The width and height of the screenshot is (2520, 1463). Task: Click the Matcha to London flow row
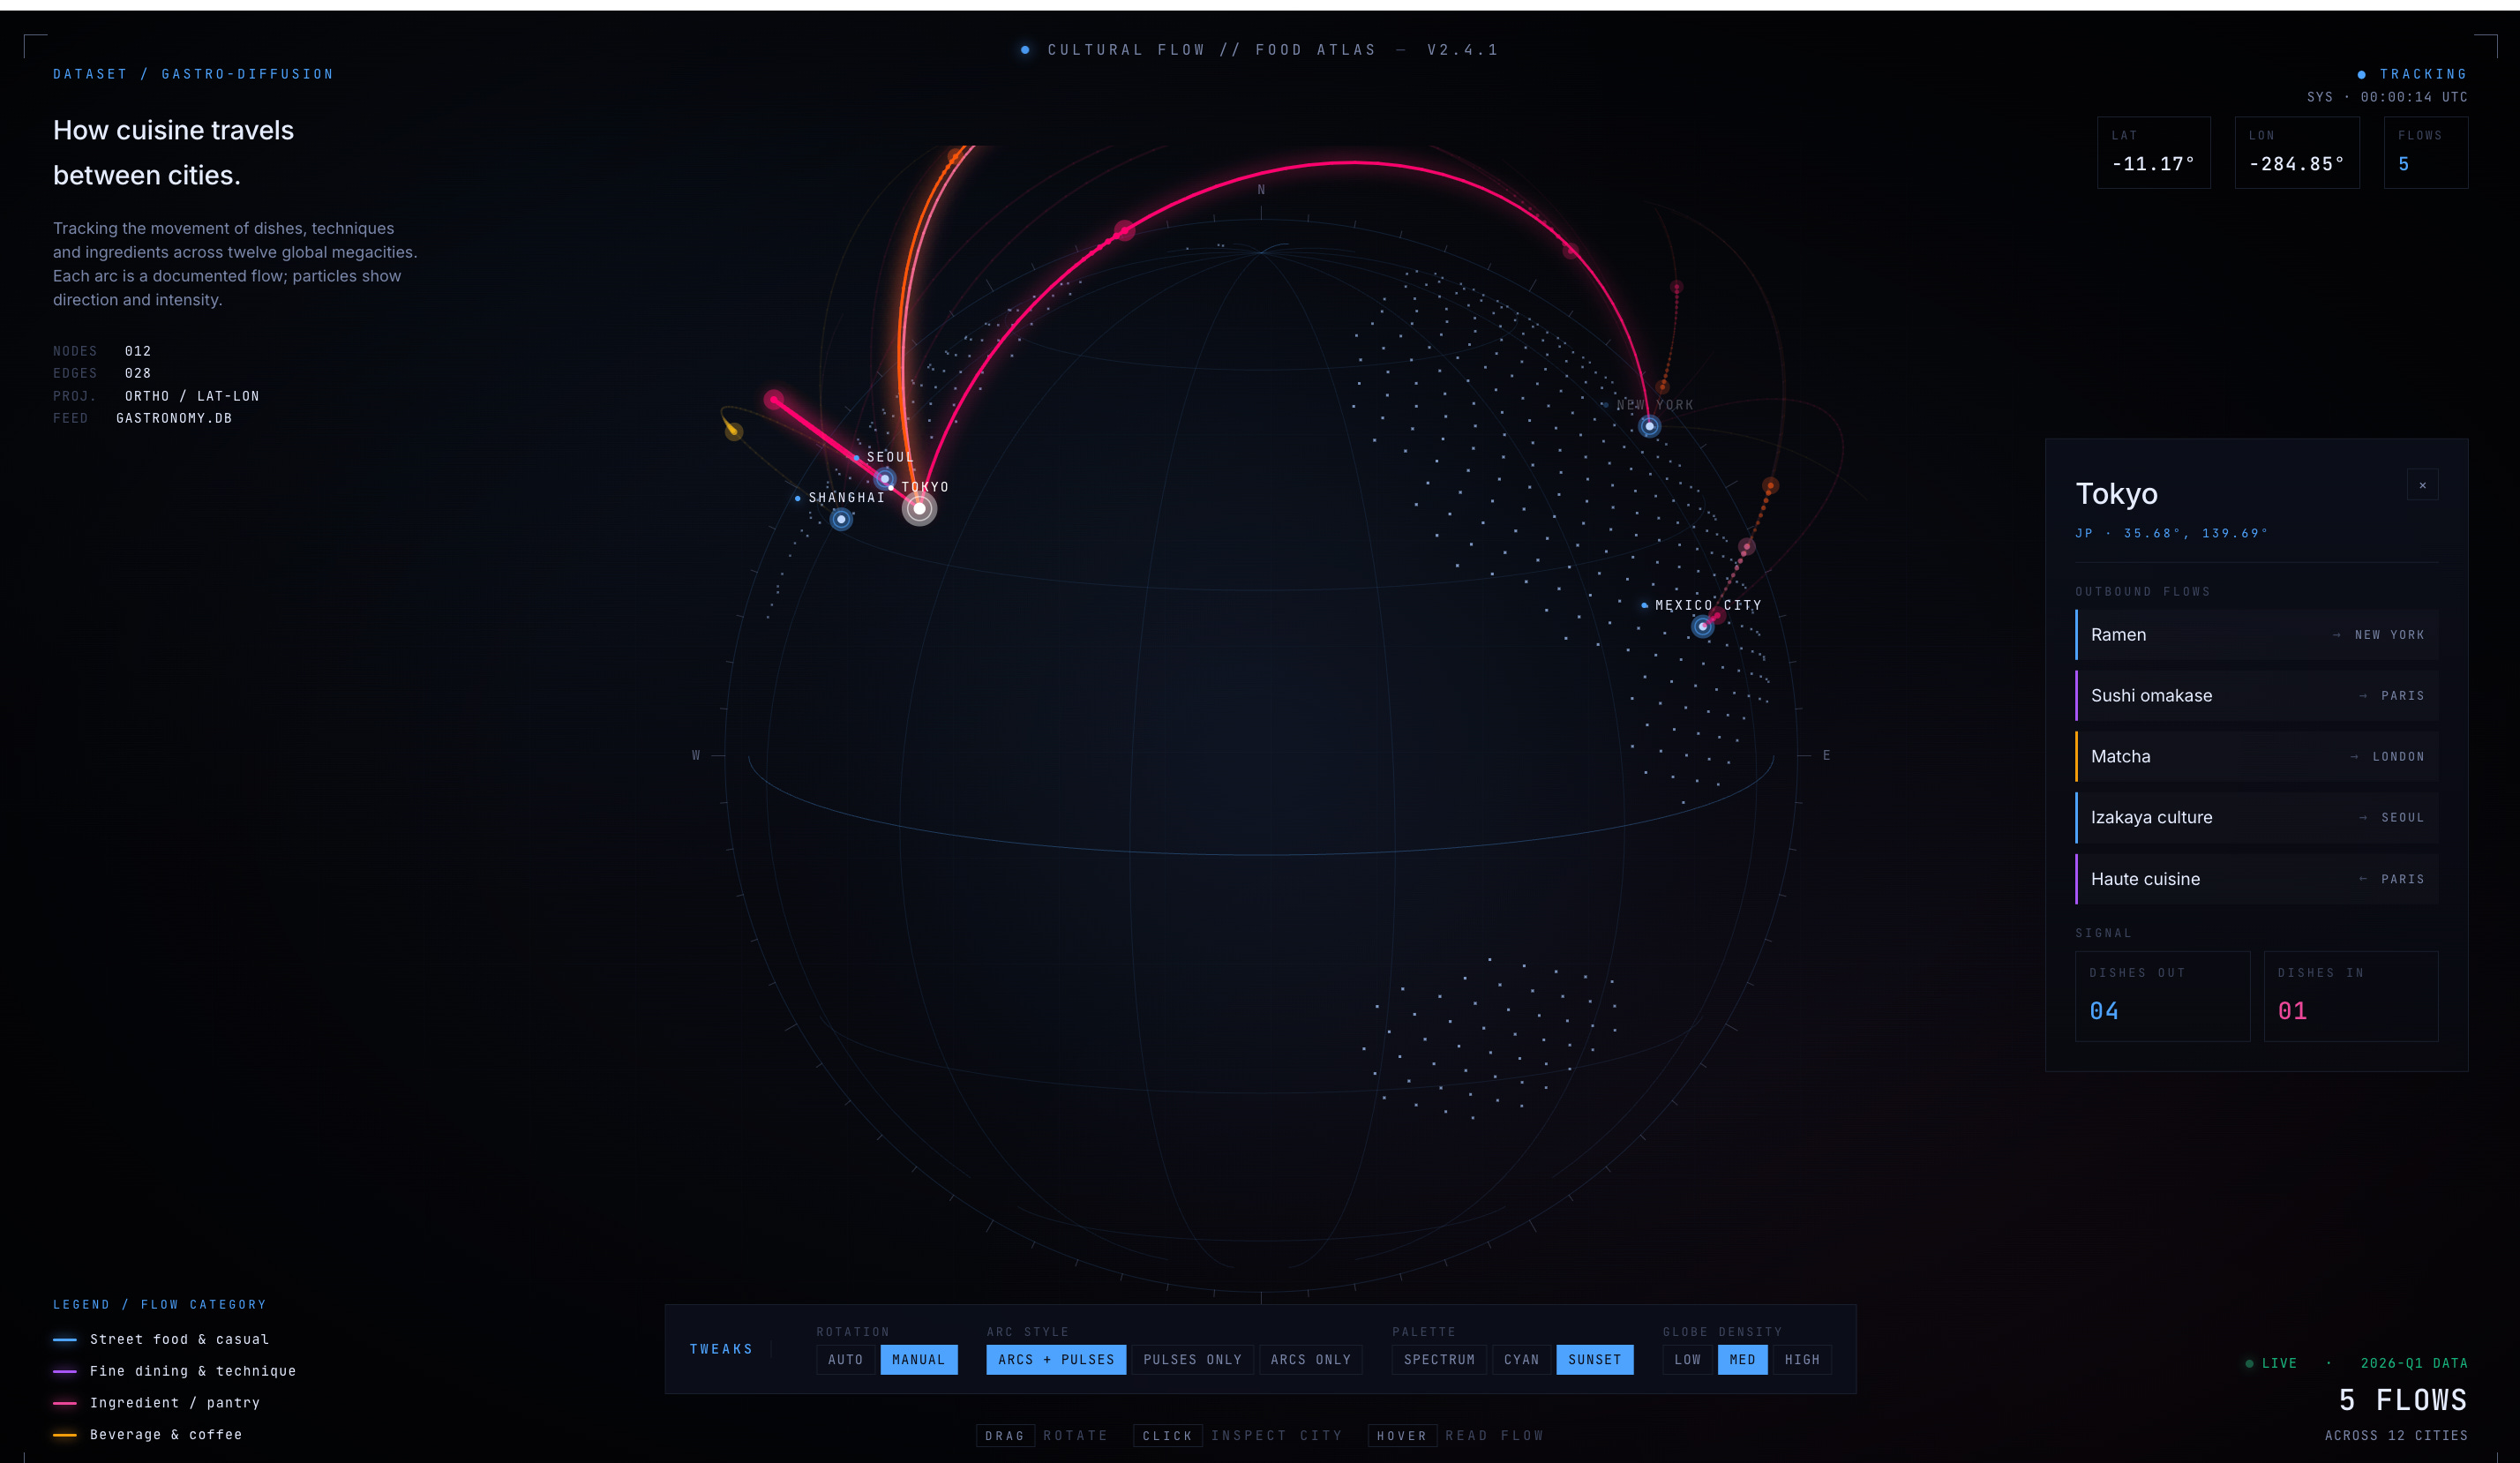(2256, 757)
